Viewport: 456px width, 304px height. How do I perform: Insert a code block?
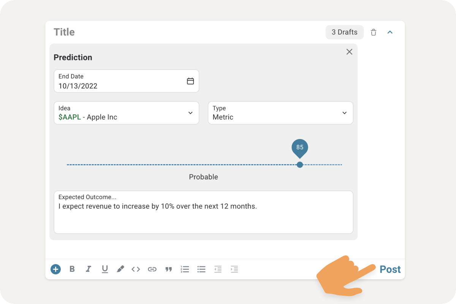136,269
